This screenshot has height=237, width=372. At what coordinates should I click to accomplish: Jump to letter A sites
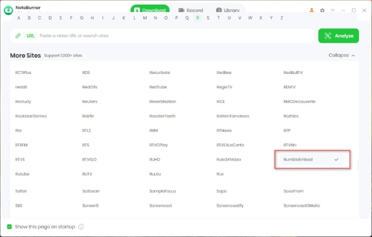coord(18,18)
